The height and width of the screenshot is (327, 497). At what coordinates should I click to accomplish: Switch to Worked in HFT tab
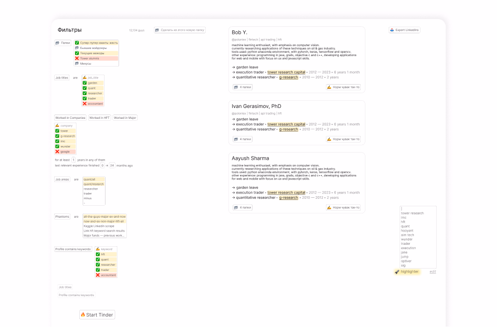click(99, 118)
